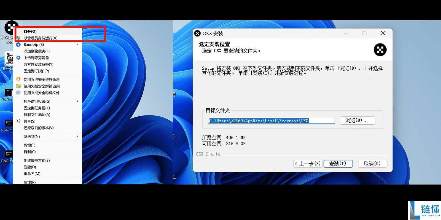Click the 上一步(P) back button
Screen dimensions: 441x220
[308, 164]
